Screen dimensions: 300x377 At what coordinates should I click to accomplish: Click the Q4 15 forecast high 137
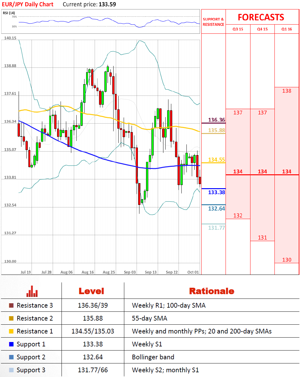[262, 113]
